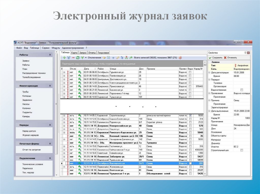Click the red minus delete-record toolbar icon
This screenshot has height=194, width=260.
click(73, 58)
